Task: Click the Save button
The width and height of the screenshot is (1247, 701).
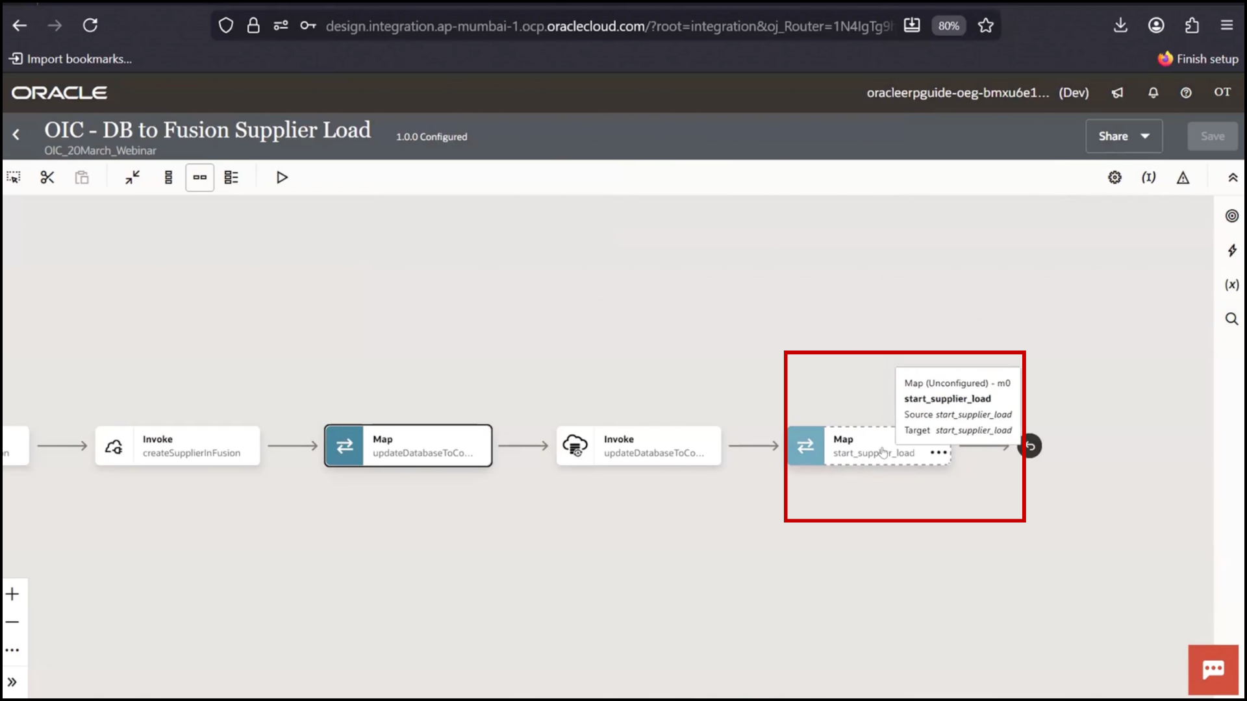Action: click(1213, 136)
